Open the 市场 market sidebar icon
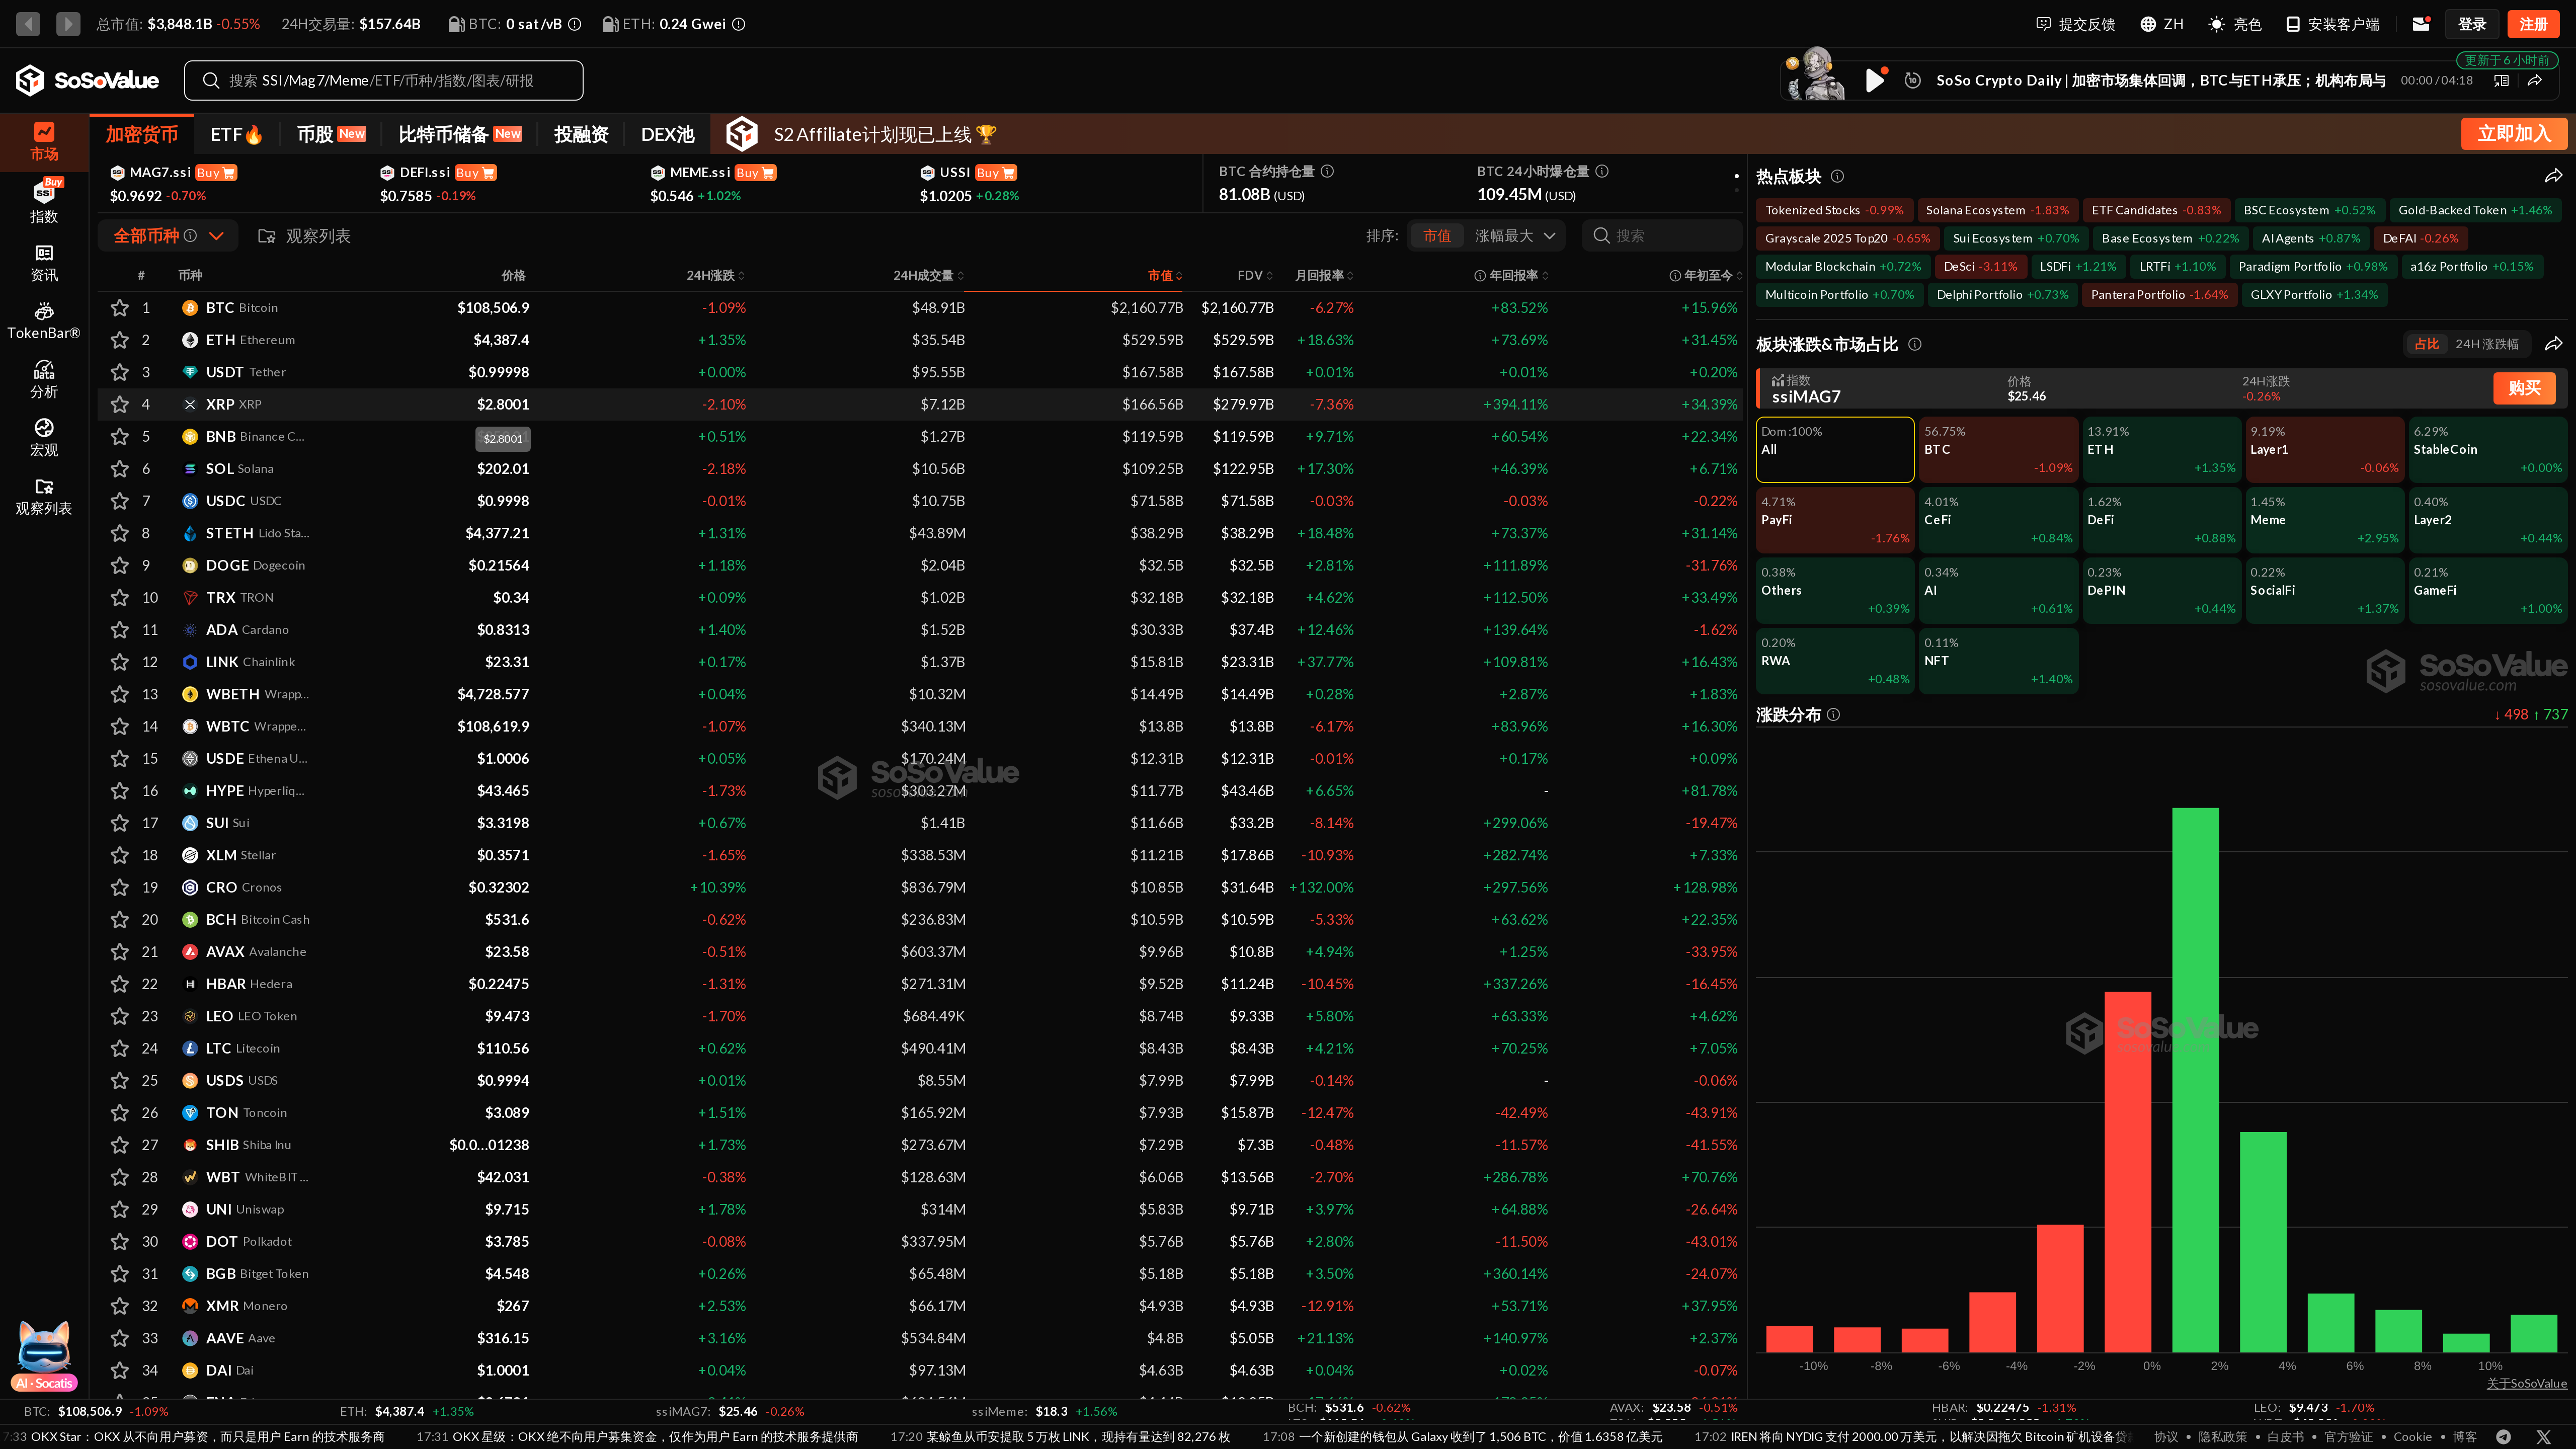The image size is (2576, 1449). pyautogui.click(x=44, y=141)
